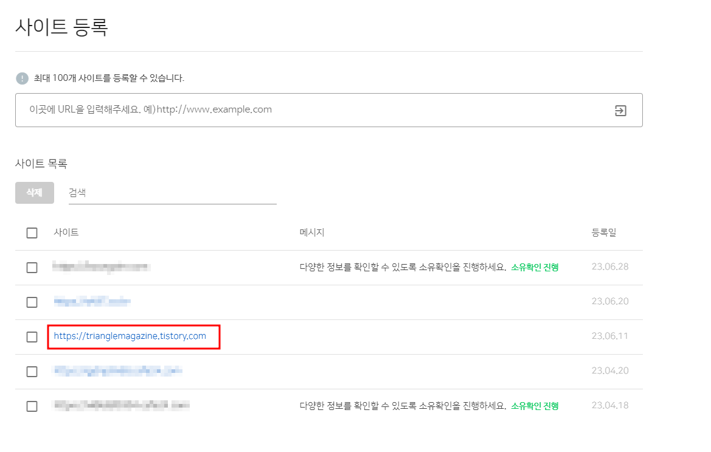The width and height of the screenshot is (711, 452).
Task: Check the checkbox on the 23.04.20 row
Action: pyautogui.click(x=32, y=370)
